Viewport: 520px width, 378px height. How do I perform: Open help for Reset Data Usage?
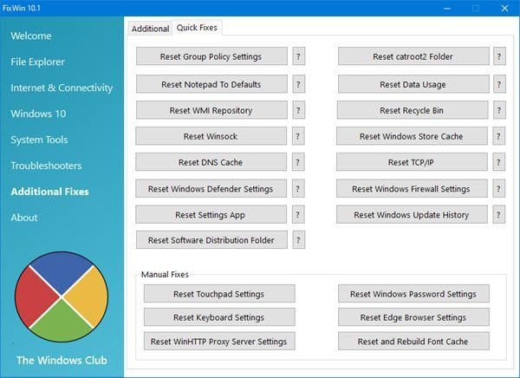click(x=499, y=84)
